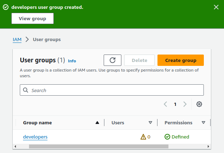
Task: Open the Info link beside User groups
Action: [x=72, y=61]
